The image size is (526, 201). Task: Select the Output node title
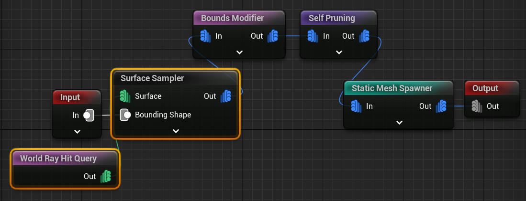(485, 88)
